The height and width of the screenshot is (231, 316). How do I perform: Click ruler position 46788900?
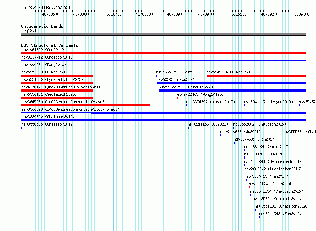(175, 14)
